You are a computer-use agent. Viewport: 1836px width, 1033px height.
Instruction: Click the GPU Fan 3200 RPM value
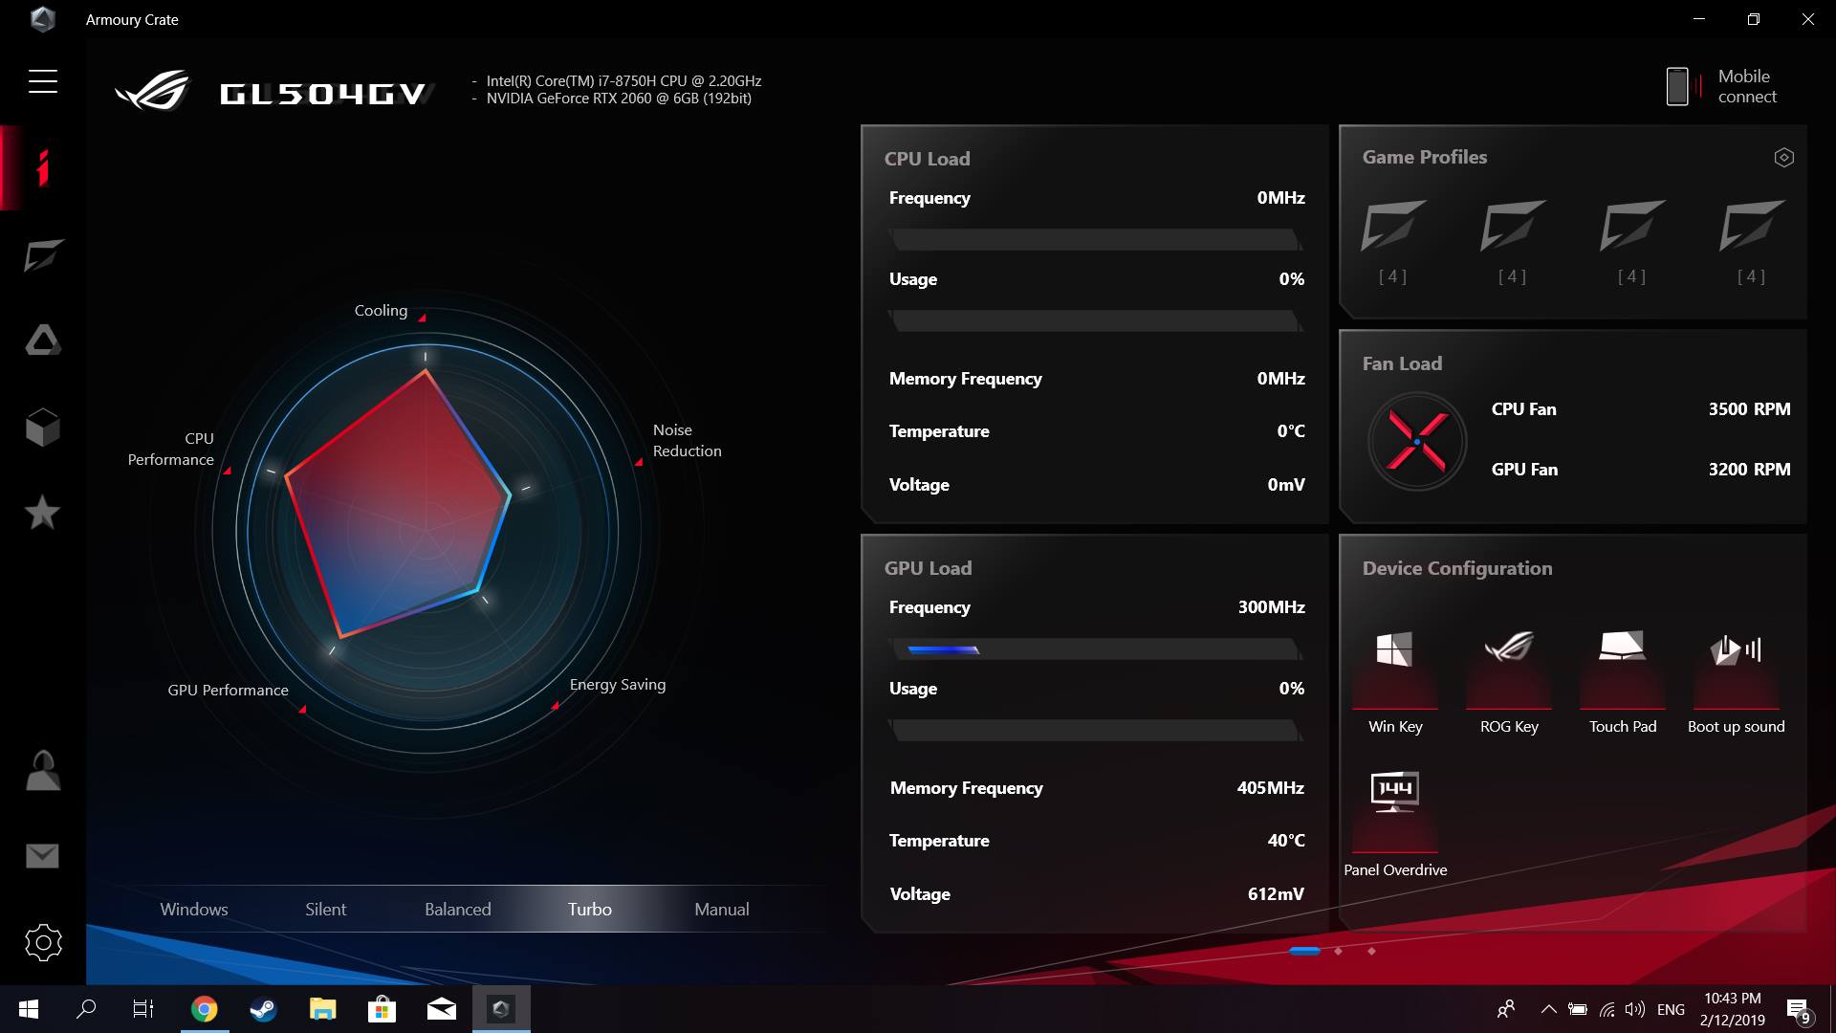[1749, 470]
